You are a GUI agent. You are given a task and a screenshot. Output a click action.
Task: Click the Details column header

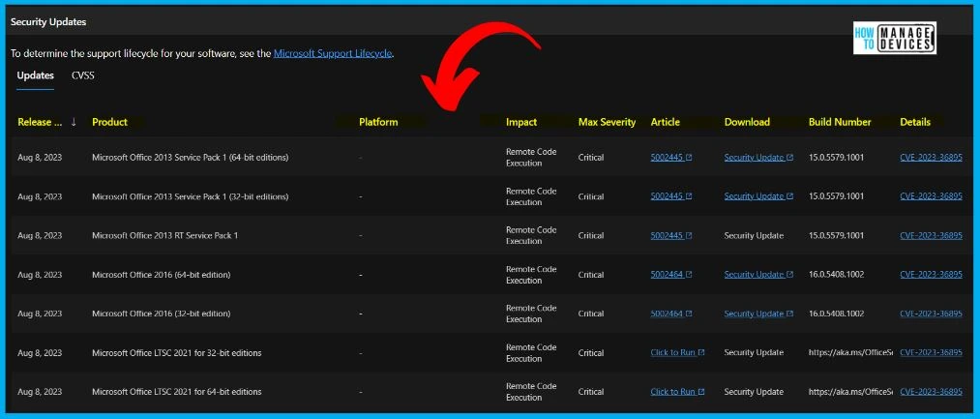(915, 123)
